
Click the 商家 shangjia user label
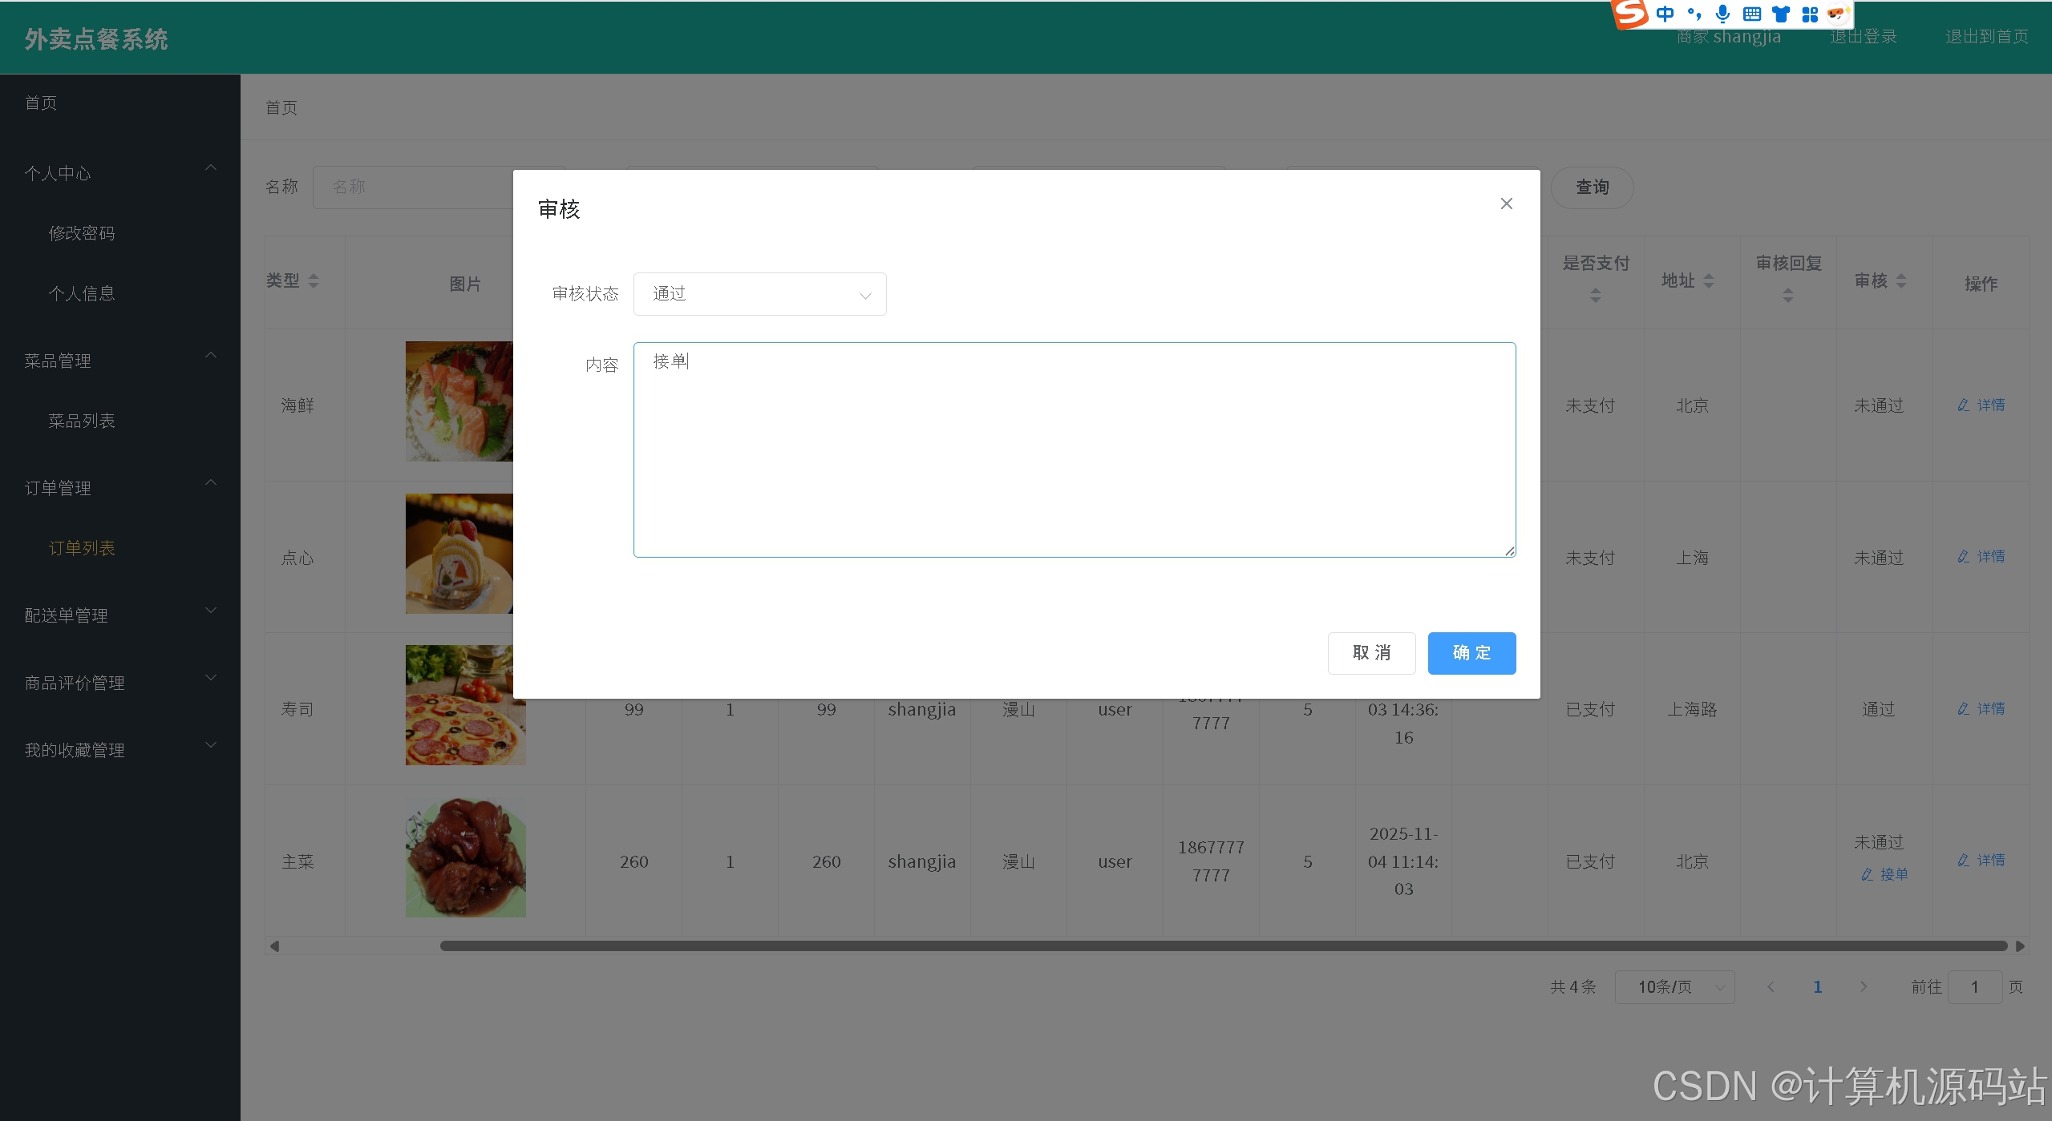point(1729,37)
